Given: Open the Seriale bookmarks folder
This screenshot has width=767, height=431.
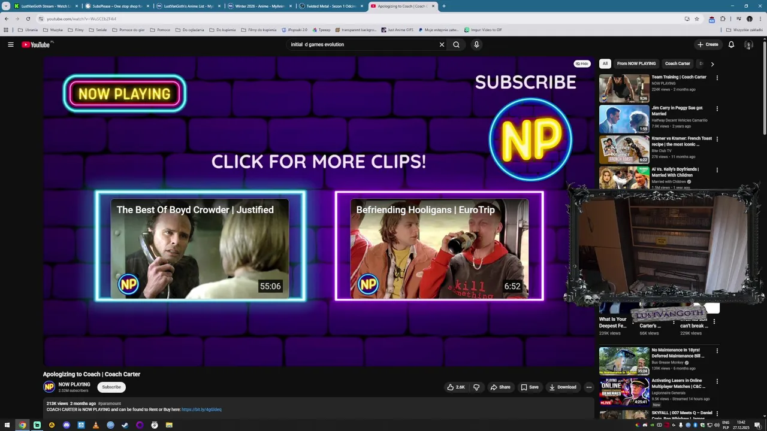Looking at the screenshot, I should click(98, 29).
